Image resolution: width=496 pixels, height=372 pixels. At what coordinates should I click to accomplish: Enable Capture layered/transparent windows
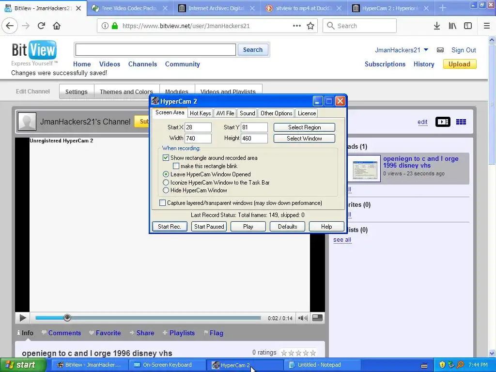(162, 203)
